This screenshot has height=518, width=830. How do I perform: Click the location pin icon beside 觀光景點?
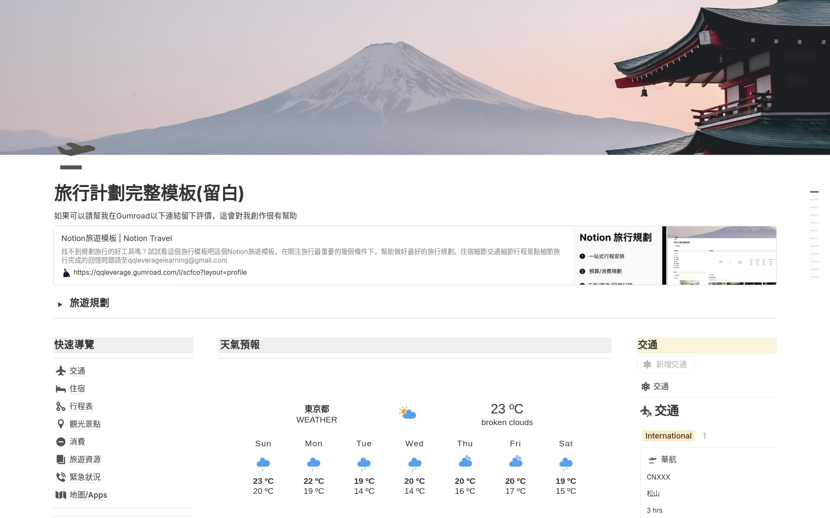tap(61, 424)
